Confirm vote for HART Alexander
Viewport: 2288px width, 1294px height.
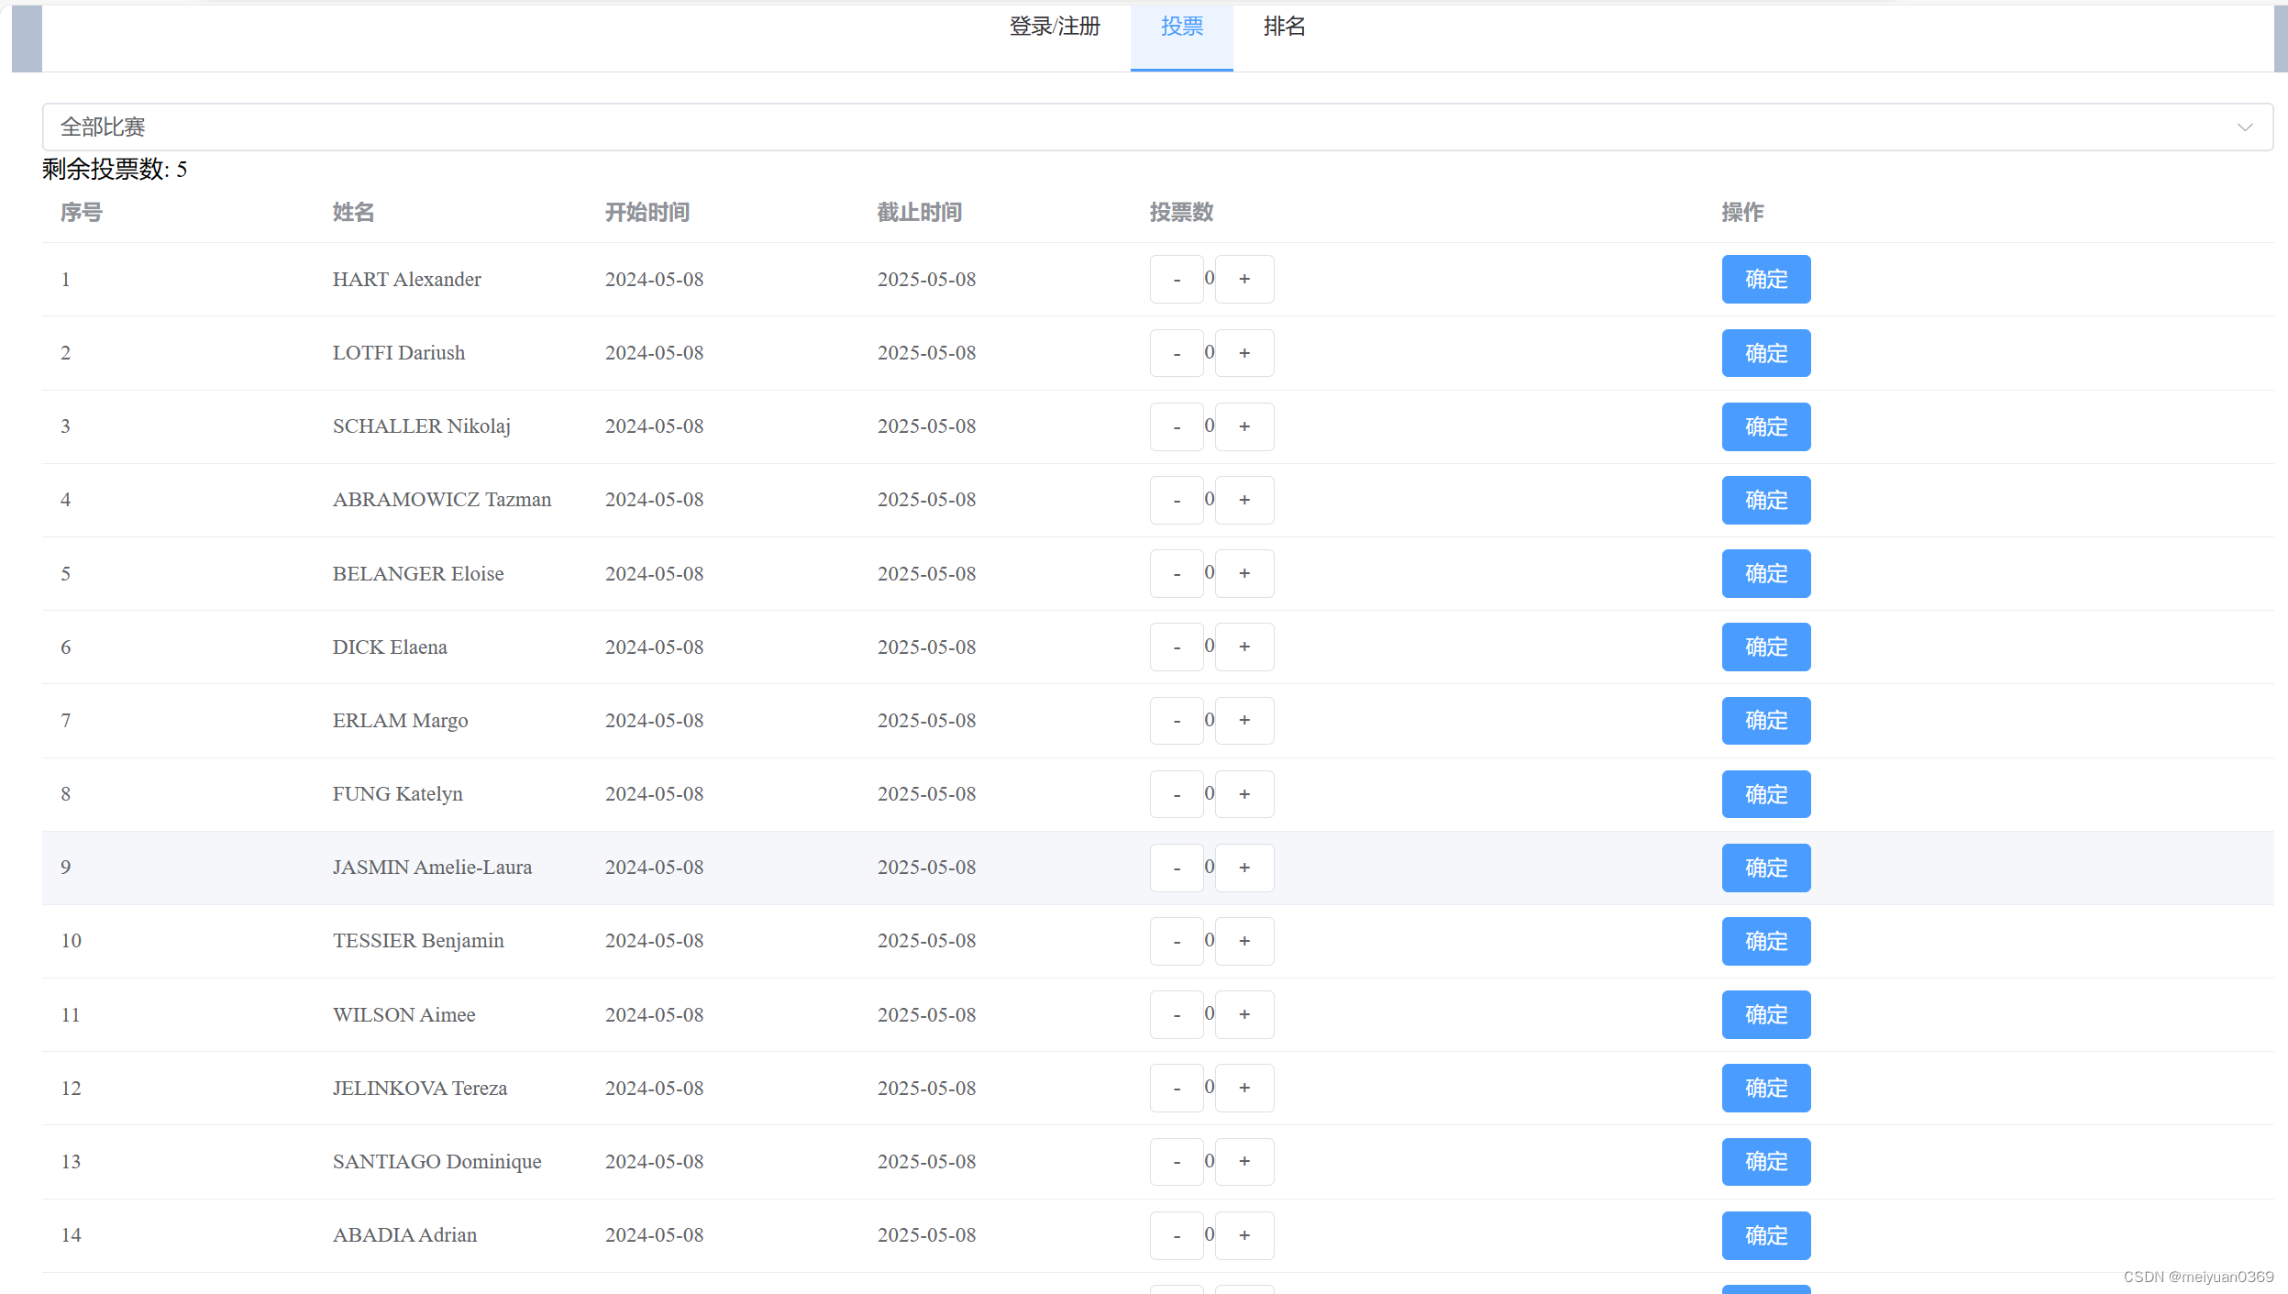click(1765, 279)
